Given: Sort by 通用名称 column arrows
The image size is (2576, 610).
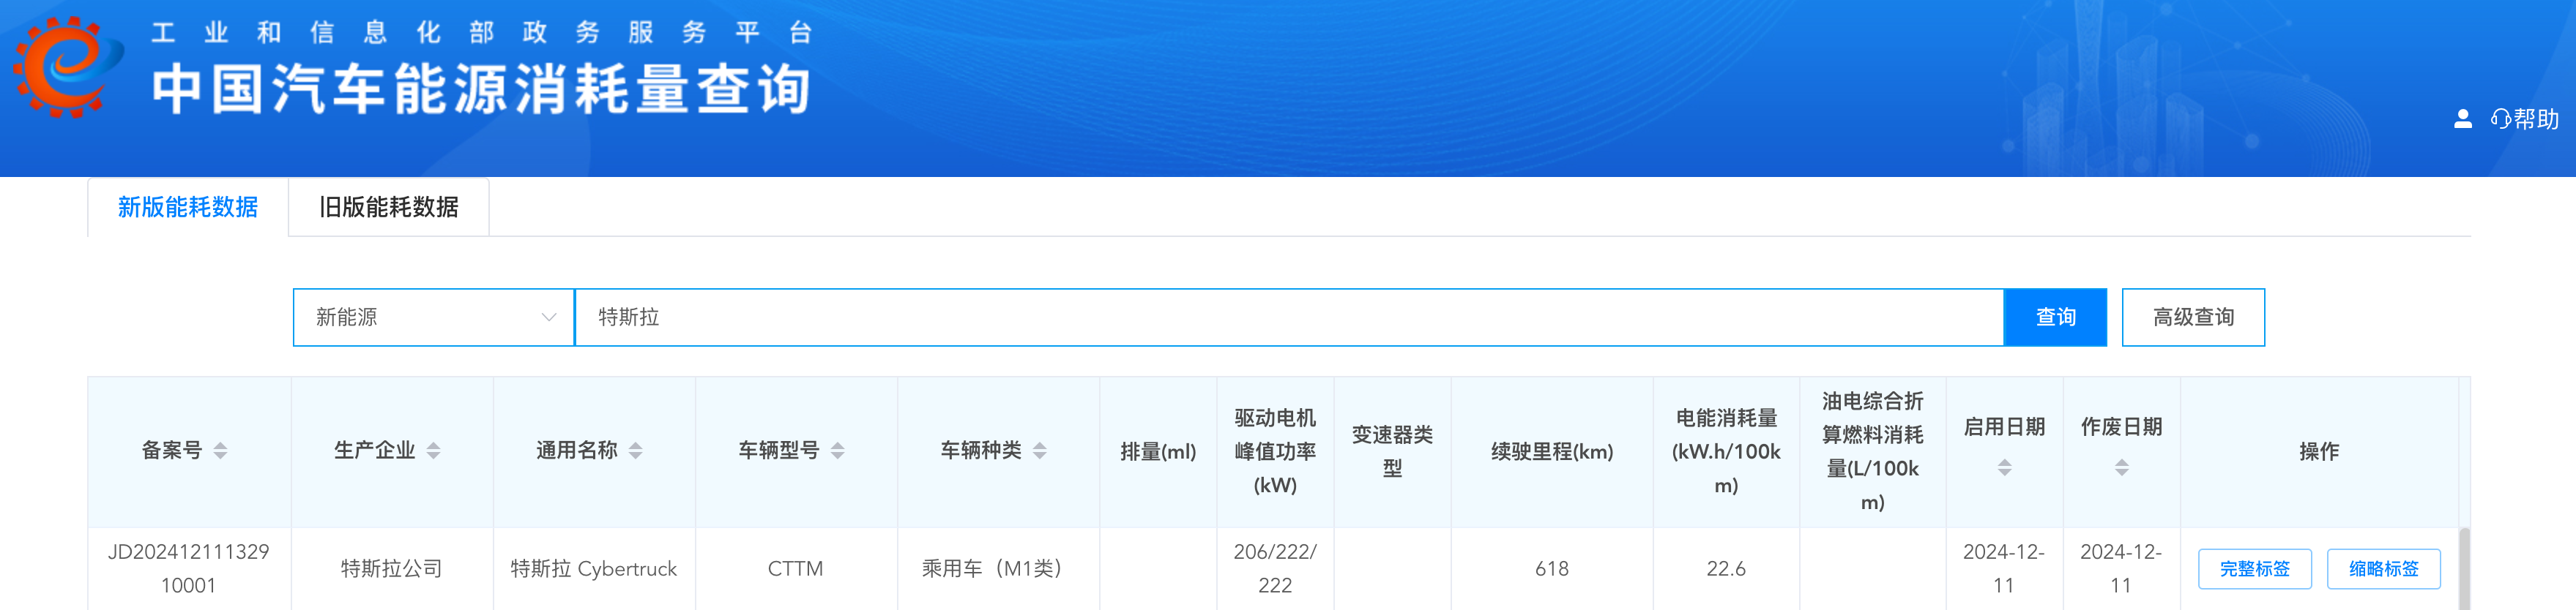Looking at the screenshot, I should pyautogui.click(x=635, y=451).
